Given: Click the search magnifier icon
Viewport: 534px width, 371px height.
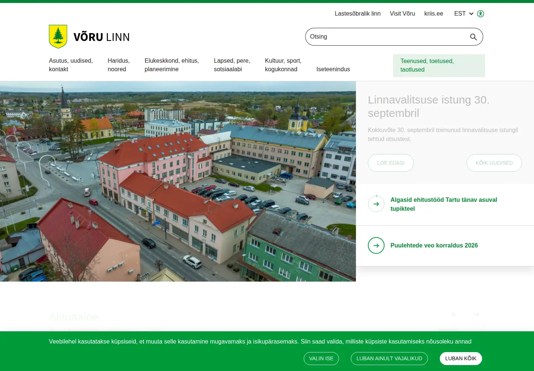Looking at the screenshot, I should point(473,37).
